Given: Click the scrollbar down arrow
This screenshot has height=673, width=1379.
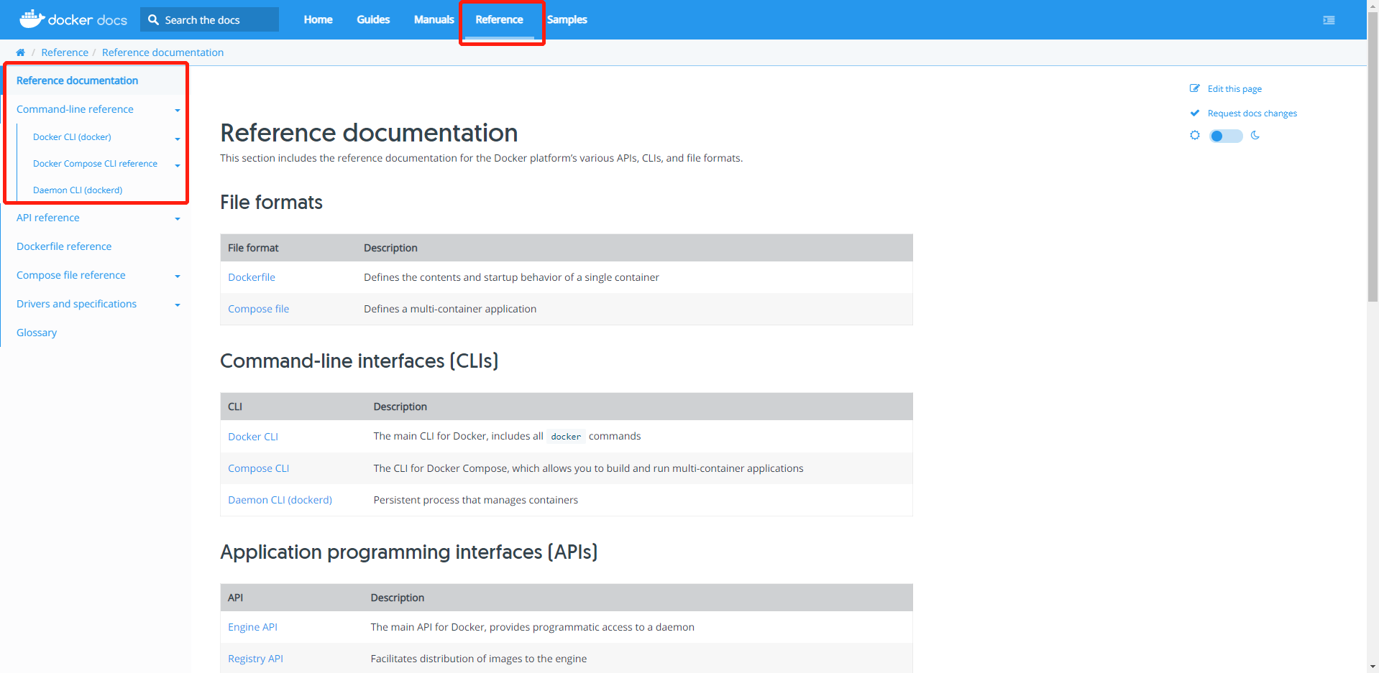Looking at the screenshot, I should coord(1373,667).
